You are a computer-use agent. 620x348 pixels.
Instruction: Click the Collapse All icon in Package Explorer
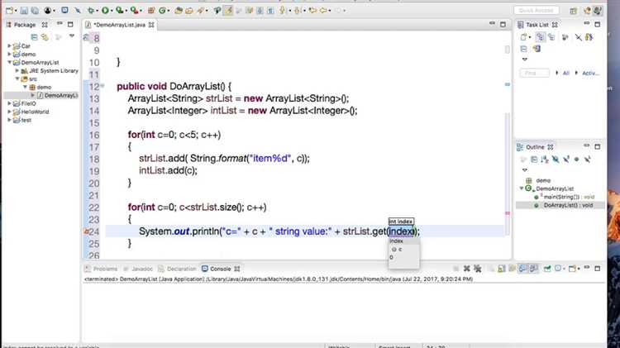pyautogui.click(x=35, y=37)
